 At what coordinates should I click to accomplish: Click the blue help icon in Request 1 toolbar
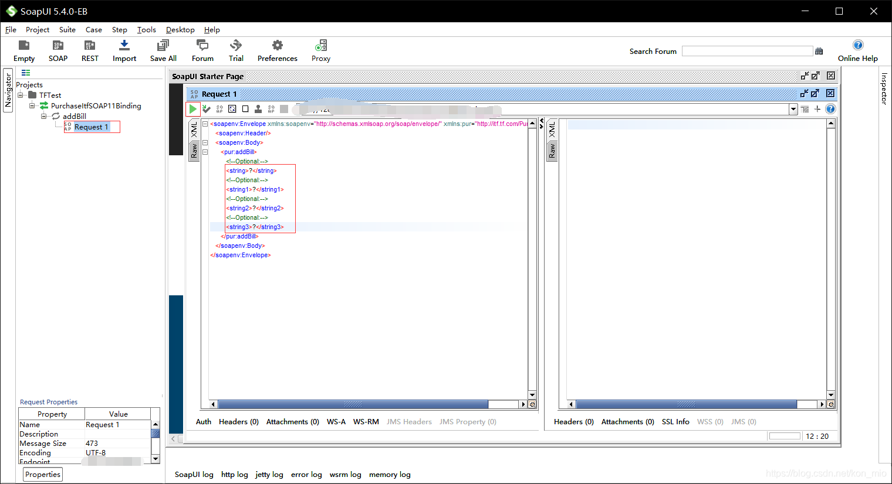(830, 109)
